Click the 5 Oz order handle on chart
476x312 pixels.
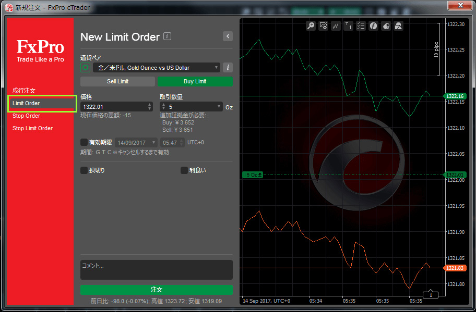(252, 175)
